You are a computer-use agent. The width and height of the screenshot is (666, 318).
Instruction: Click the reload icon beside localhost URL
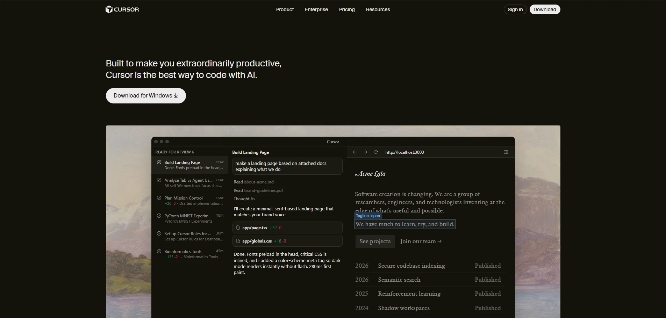(x=376, y=152)
